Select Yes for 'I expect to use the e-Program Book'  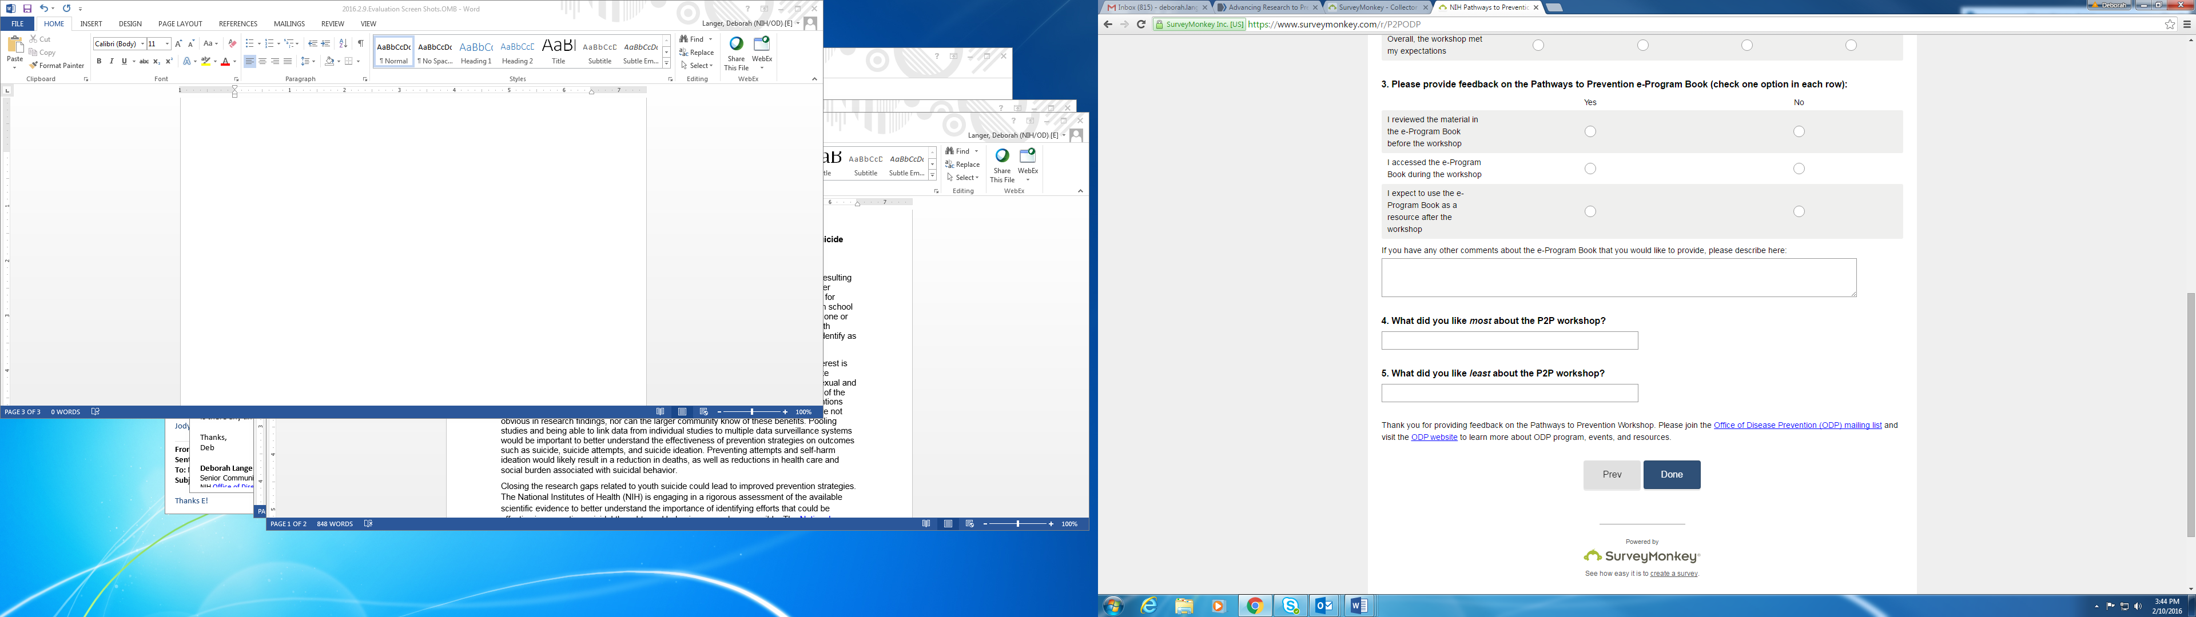(1590, 211)
